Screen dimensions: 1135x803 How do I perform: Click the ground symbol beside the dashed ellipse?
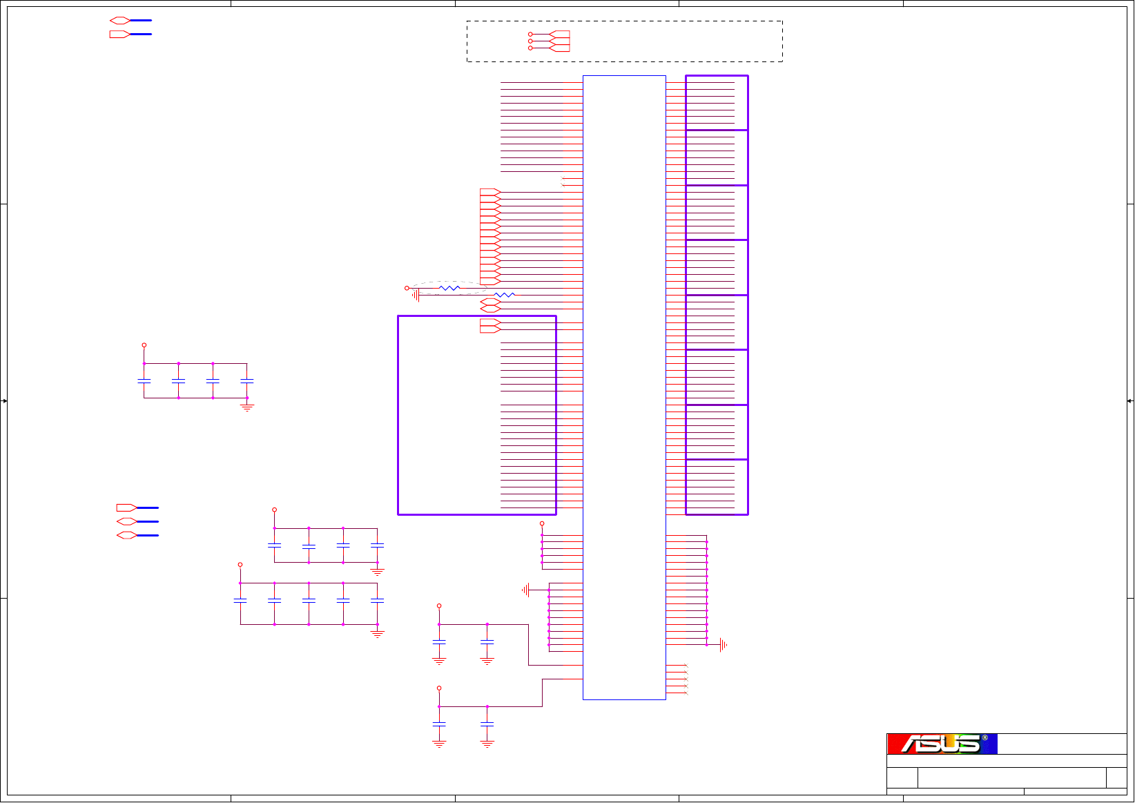point(416,296)
